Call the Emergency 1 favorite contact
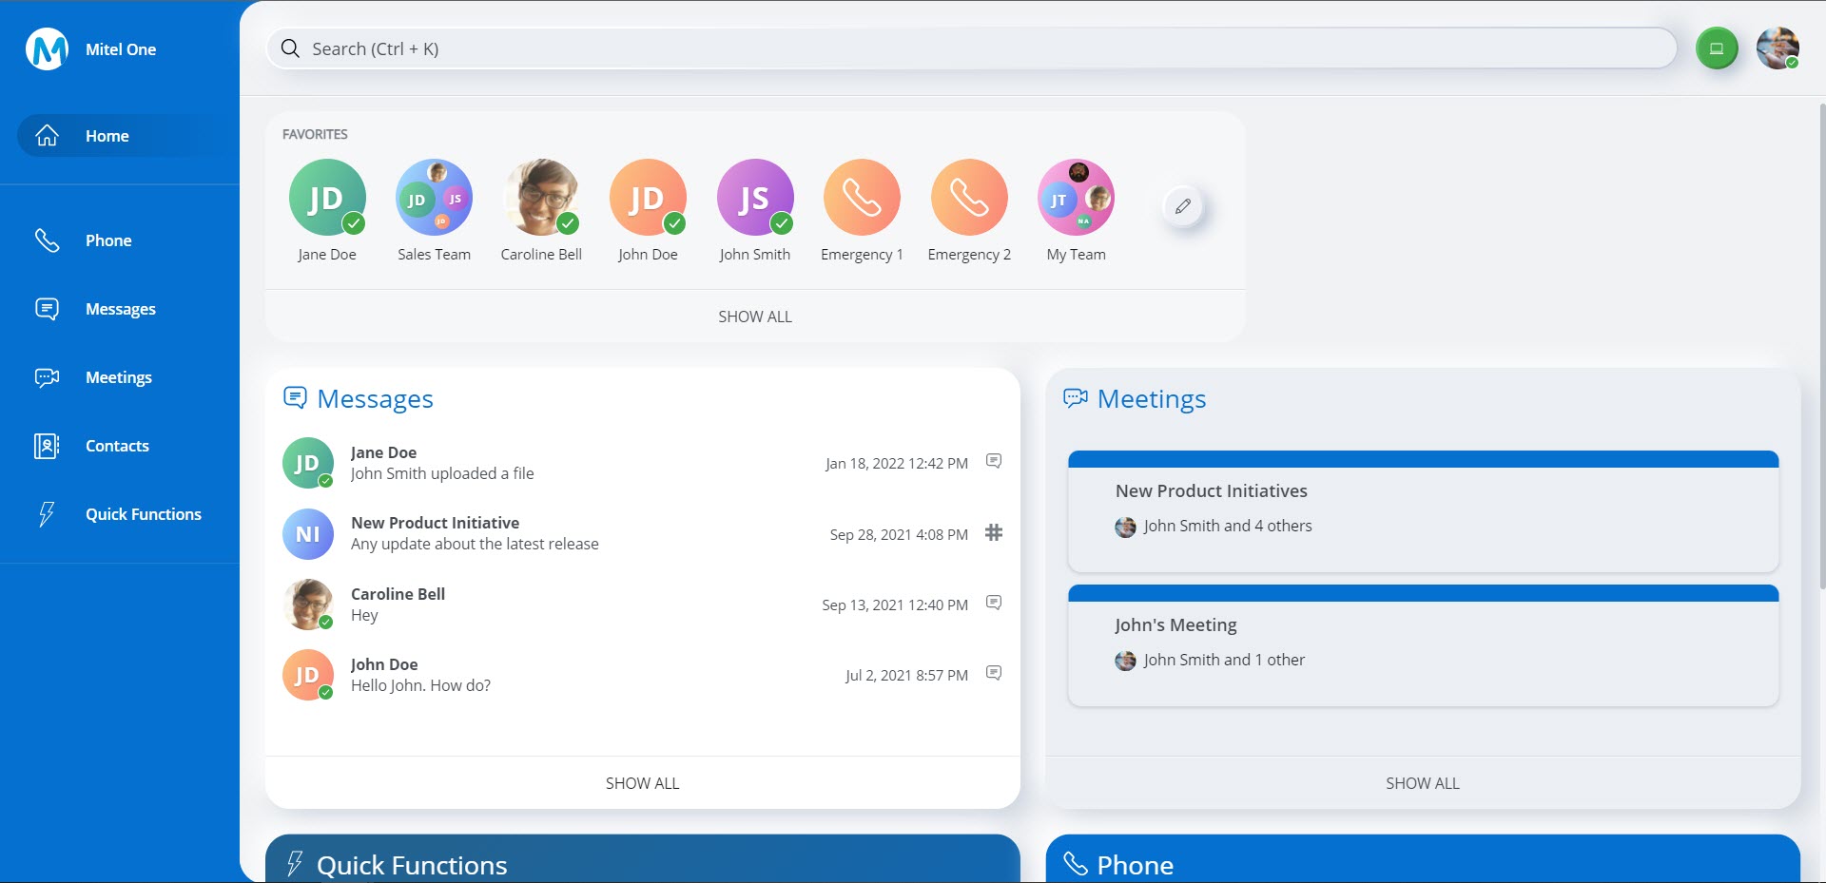 (x=862, y=198)
